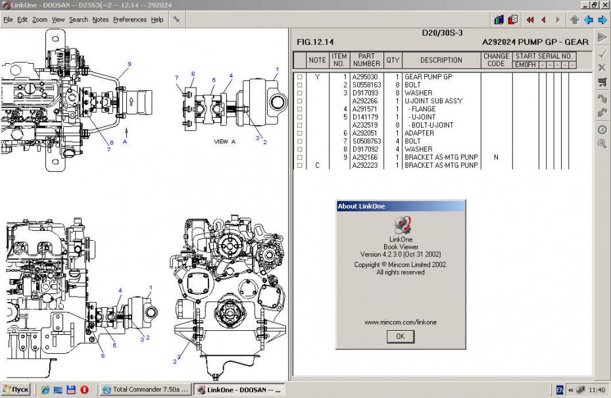Click the wrench tool icon near Help
Screen dimensions: 611x398
(x=176, y=20)
